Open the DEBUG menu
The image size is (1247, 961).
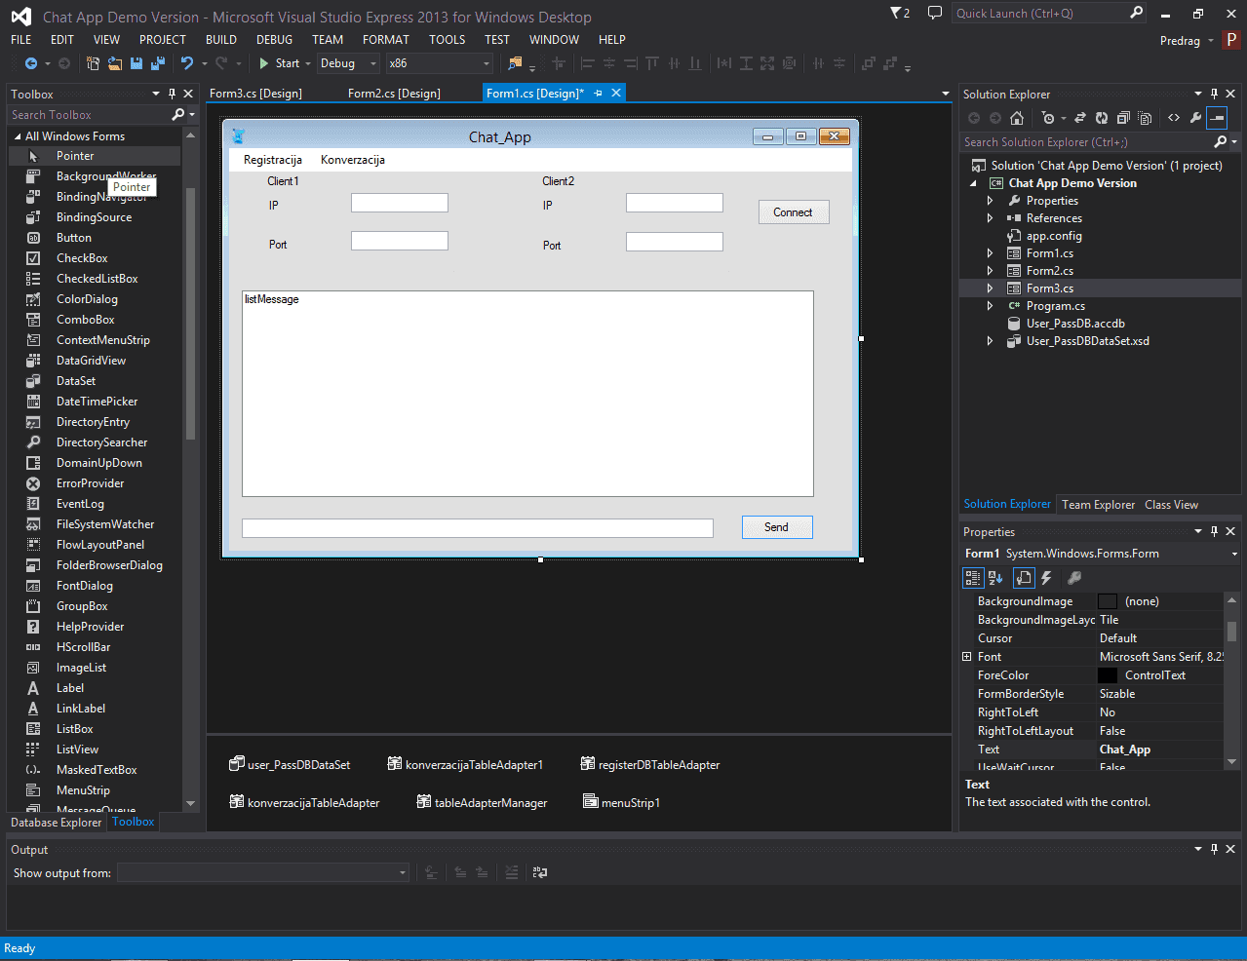(x=274, y=40)
